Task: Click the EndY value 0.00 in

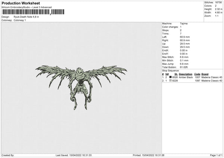Action: pos(184,54)
